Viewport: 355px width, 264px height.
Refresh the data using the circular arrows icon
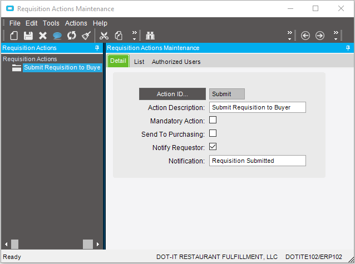pyautogui.click(x=72, y=36)
